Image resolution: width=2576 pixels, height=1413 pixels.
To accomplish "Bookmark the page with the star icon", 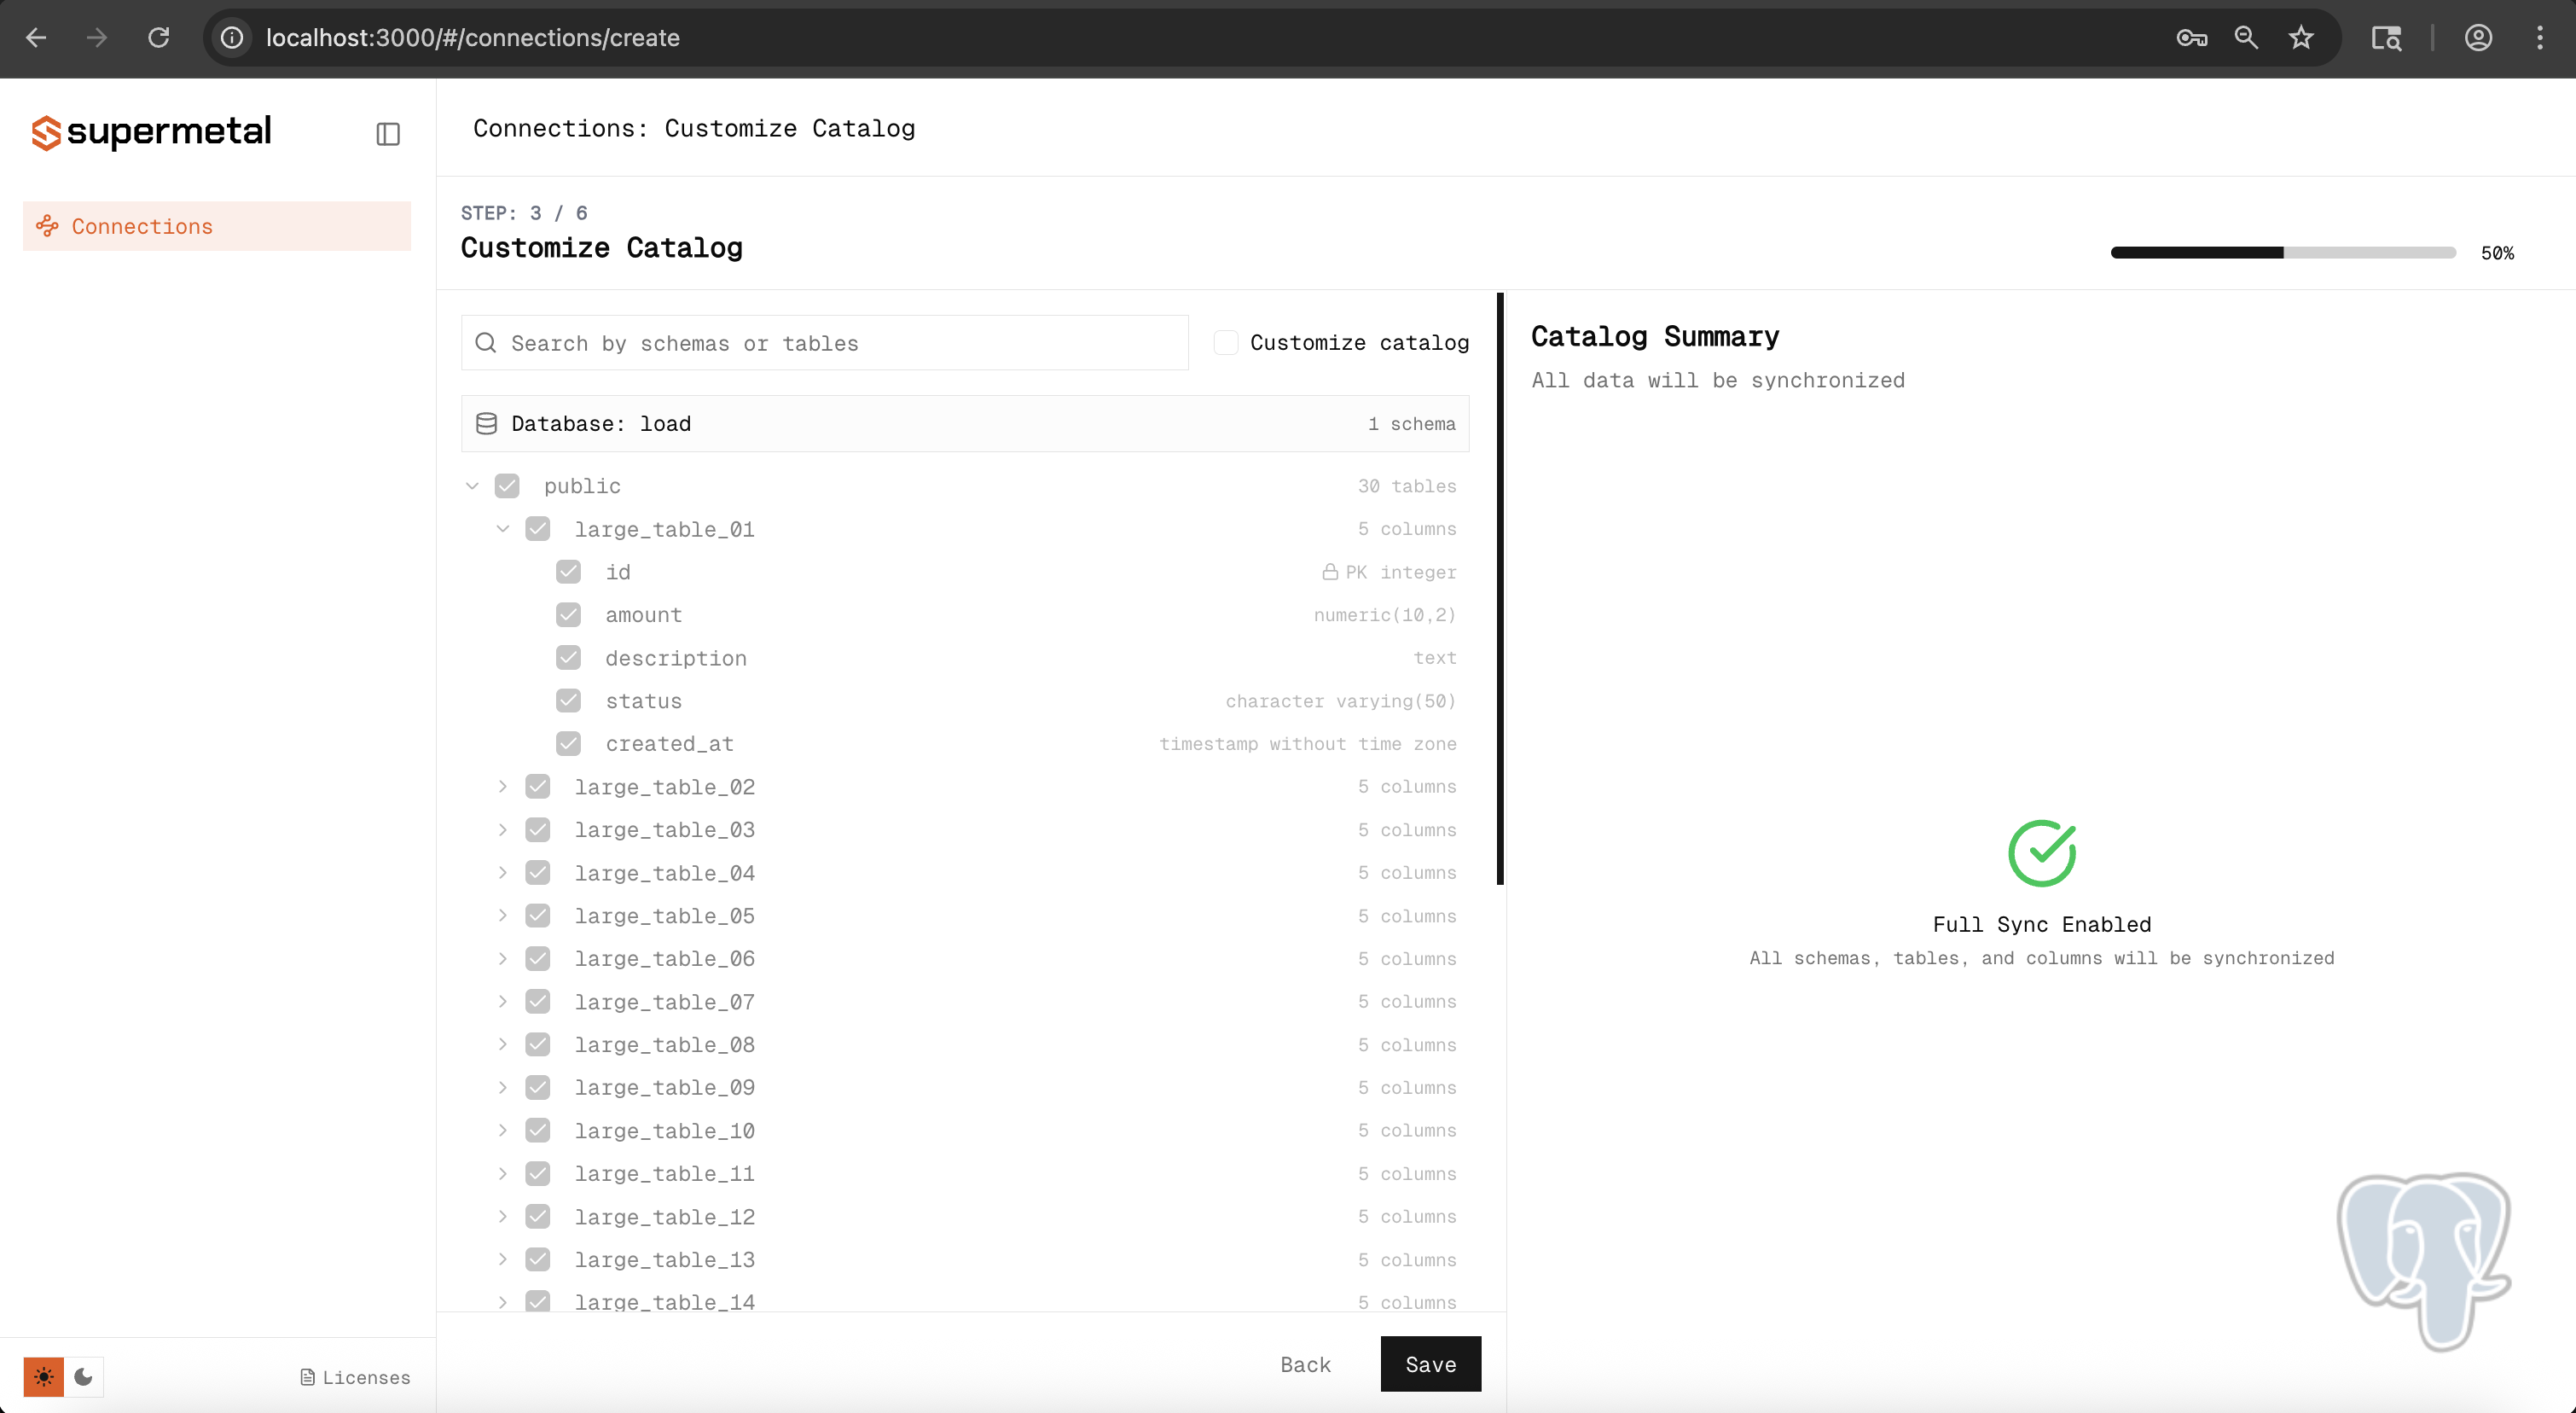I will click(x=2301, y=37).
